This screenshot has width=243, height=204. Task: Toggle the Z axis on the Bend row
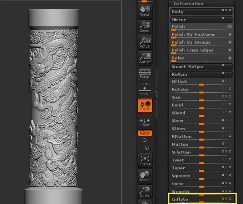230,105
